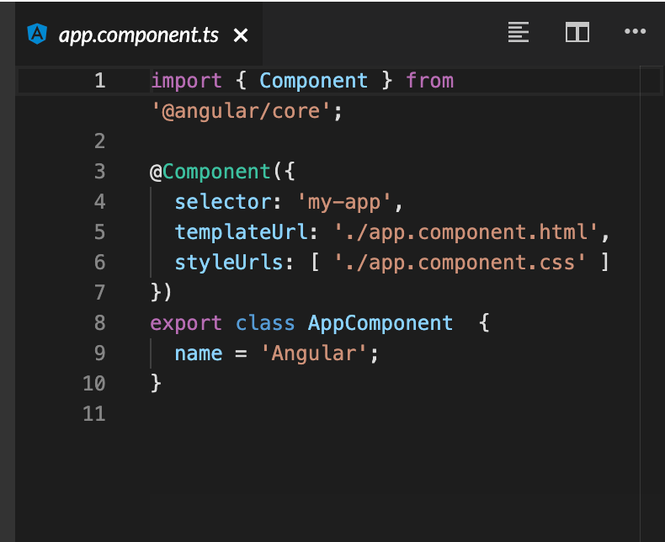The width and height of the screenshot is (665, 542).
Task: Select the app.component.ts tab
Action: (139, 35)
